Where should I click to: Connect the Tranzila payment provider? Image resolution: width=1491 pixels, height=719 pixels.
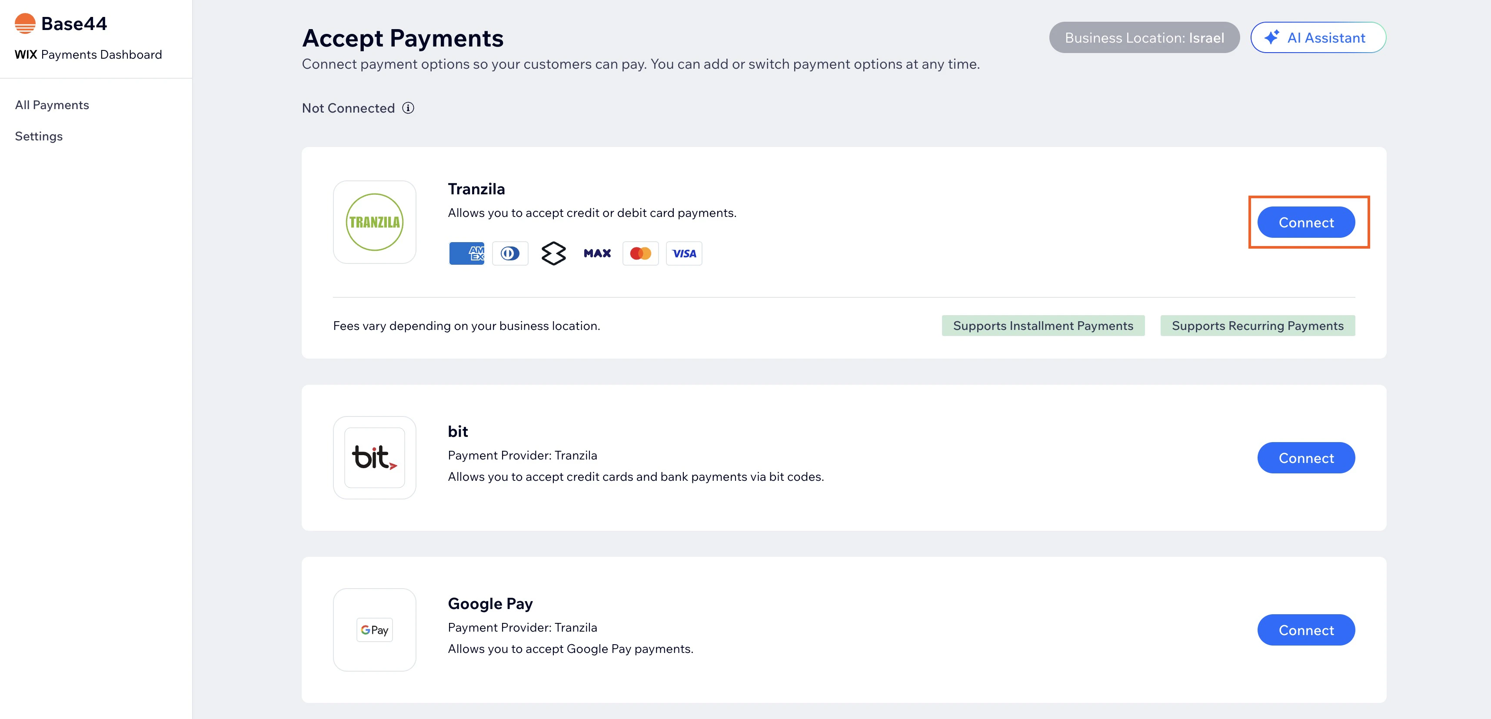click(x=1306, y=222)
